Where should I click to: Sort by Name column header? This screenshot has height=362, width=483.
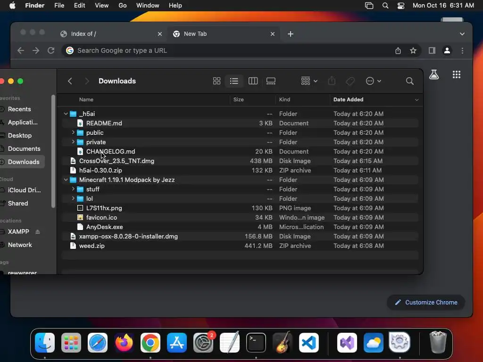pos(86,99)
